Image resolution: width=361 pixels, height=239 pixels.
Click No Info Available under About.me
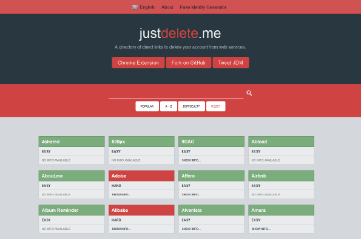click(x=56, y=194)
